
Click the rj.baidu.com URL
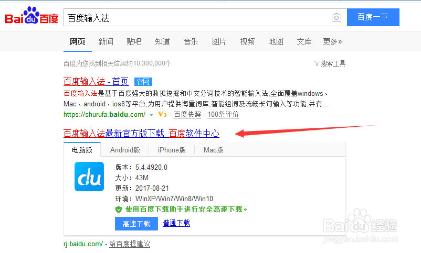coord(83,244)
